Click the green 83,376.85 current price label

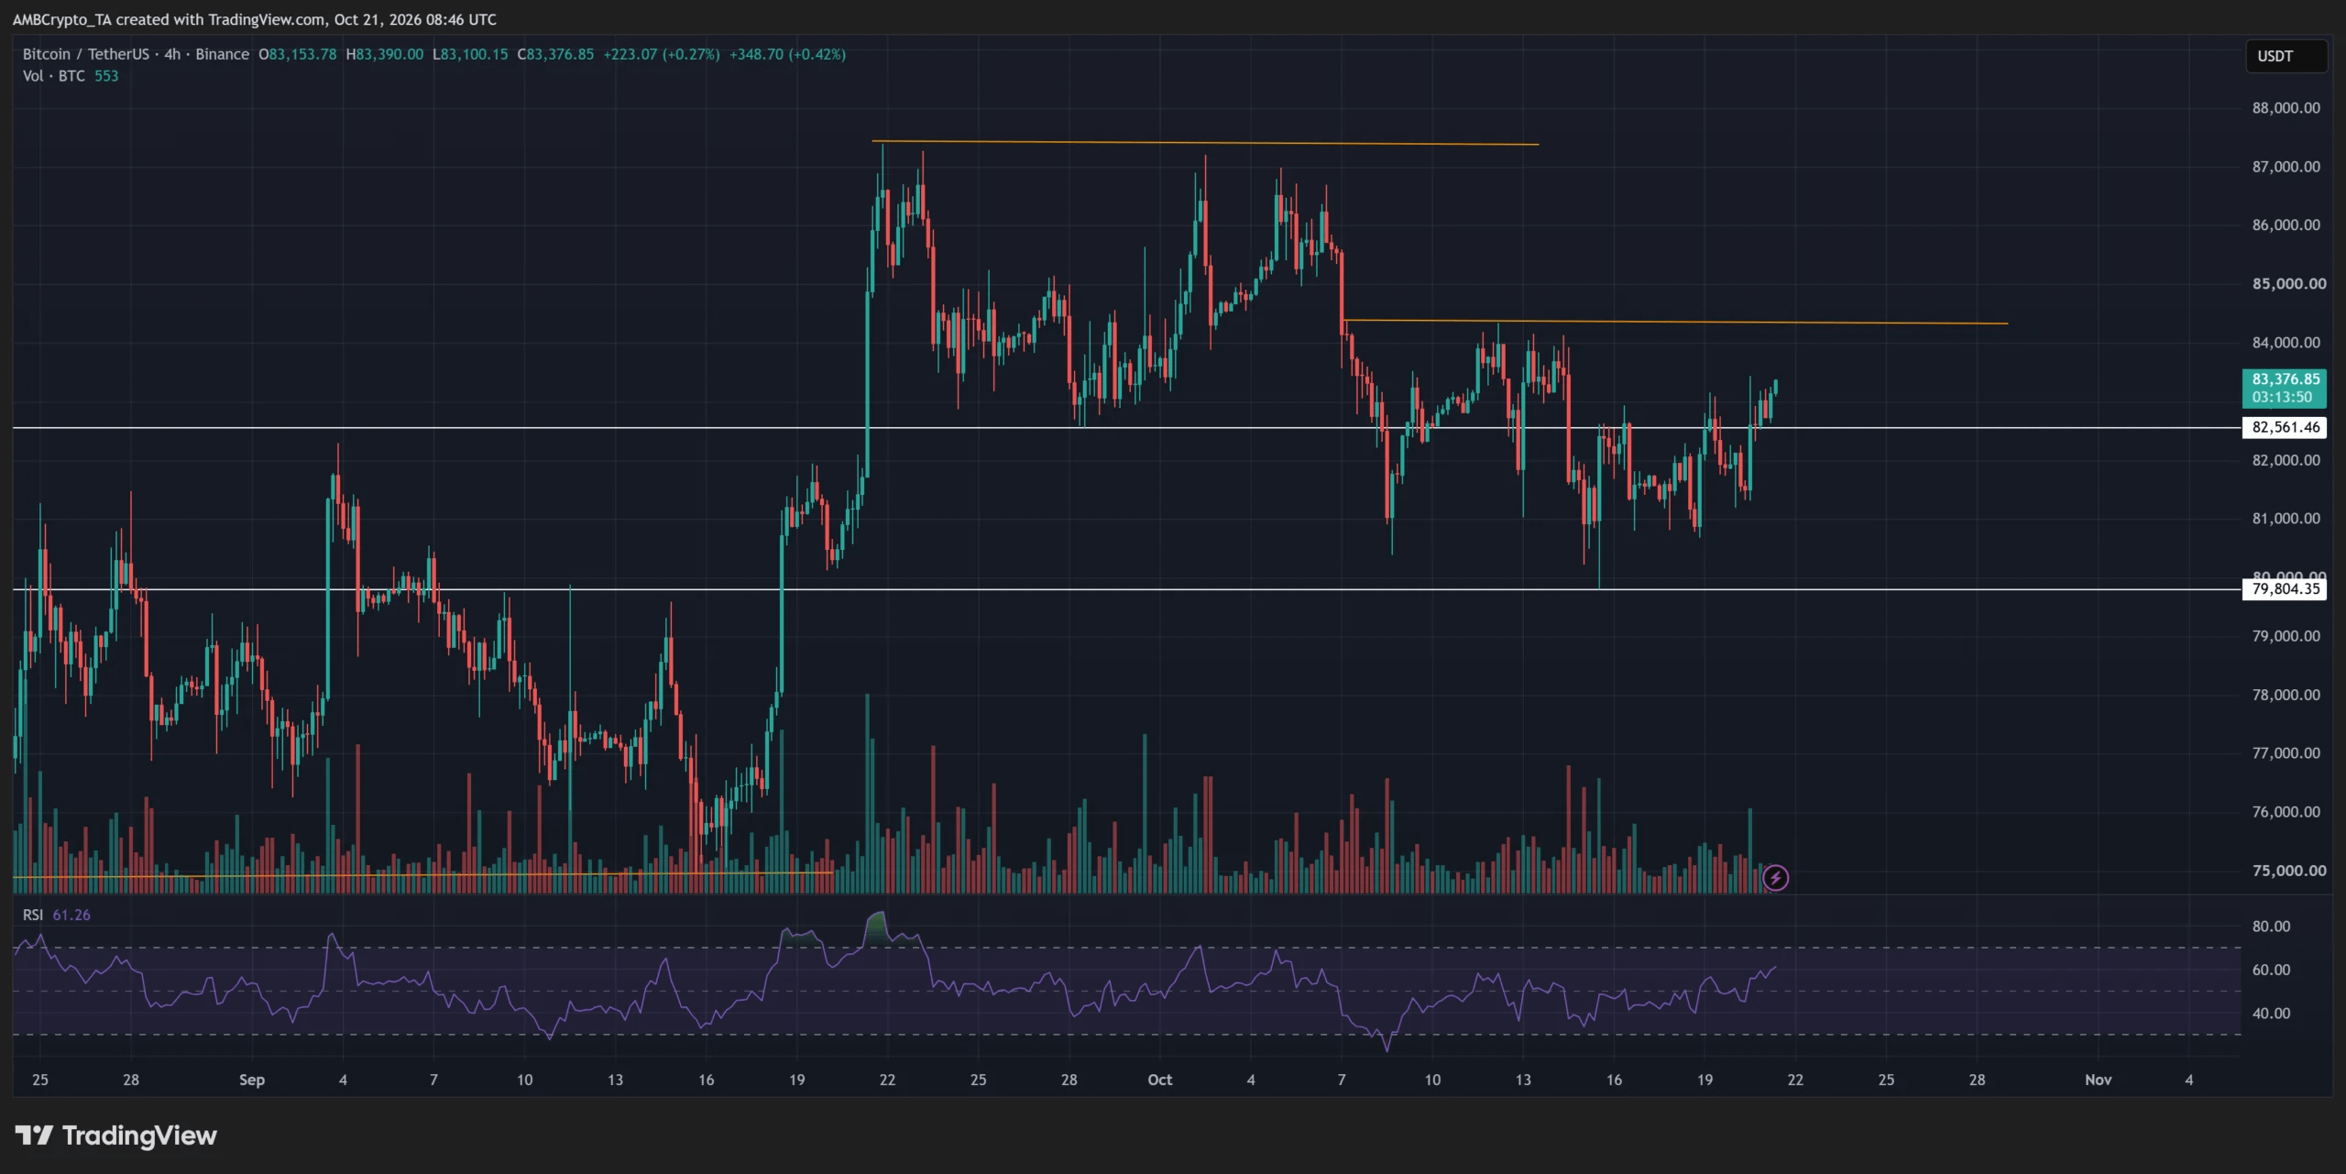pyautogui.click(x=2286, y=388)
